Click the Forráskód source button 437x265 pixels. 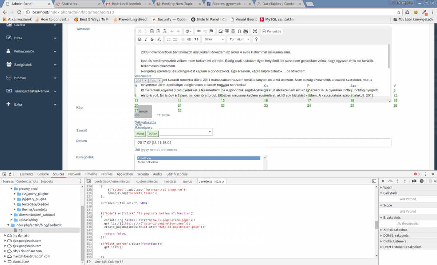tap(272, 31)
